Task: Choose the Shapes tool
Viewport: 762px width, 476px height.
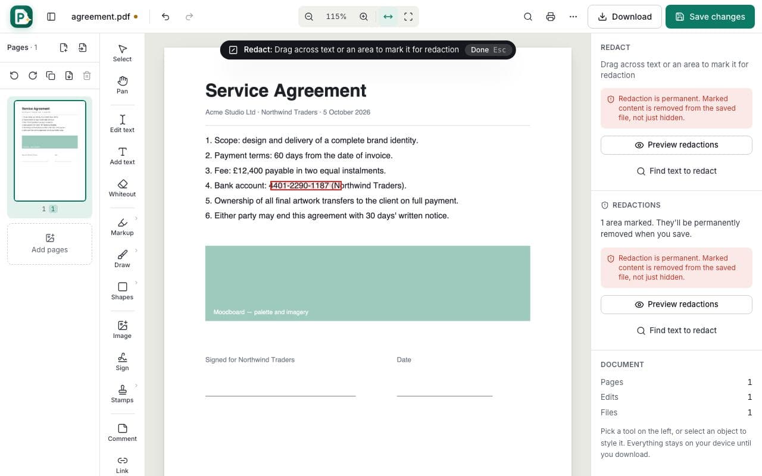Action: click(122, 291)
